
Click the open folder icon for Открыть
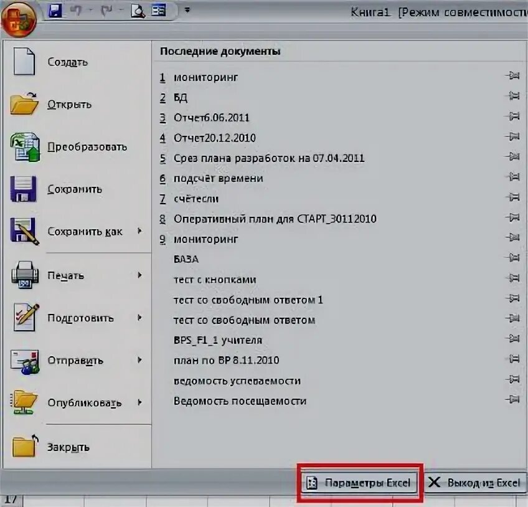click(24, 104)
